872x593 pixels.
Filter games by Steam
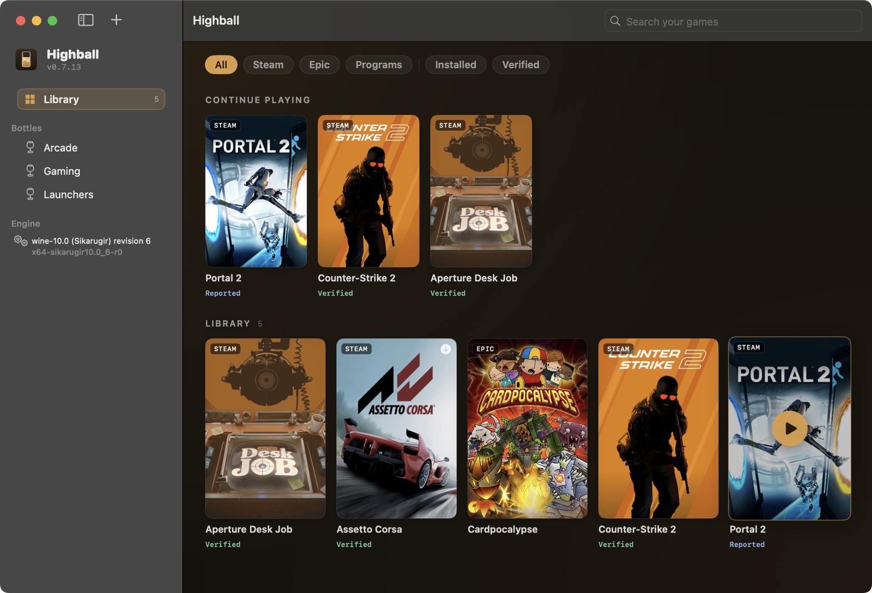(268, 64)
